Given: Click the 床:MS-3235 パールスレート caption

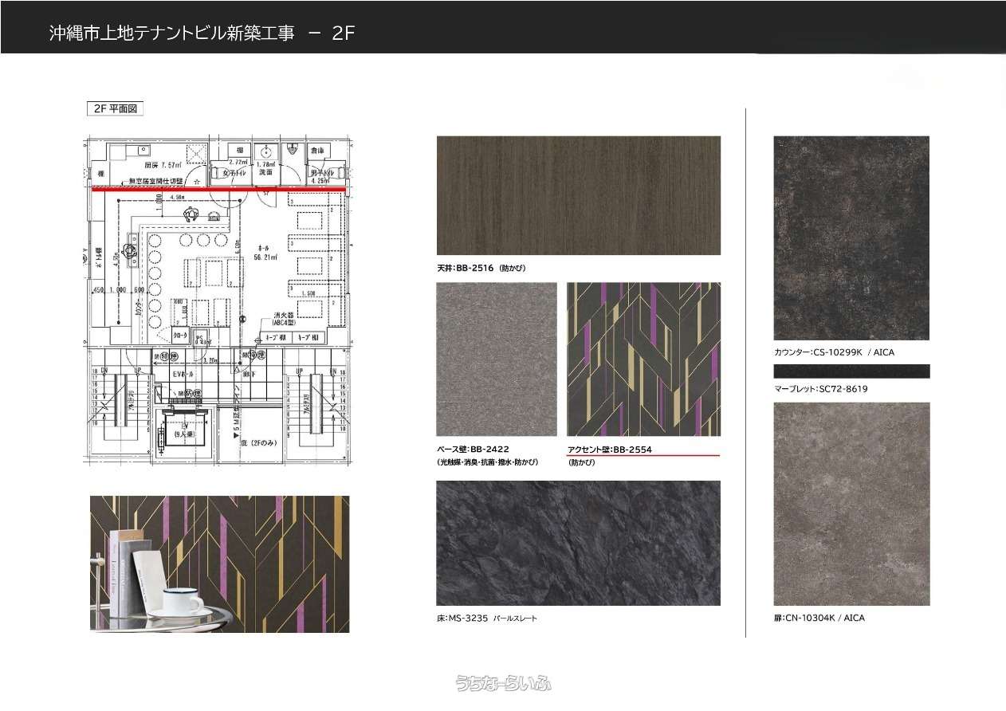Looking at the screenshot, I should pos(486,619).
